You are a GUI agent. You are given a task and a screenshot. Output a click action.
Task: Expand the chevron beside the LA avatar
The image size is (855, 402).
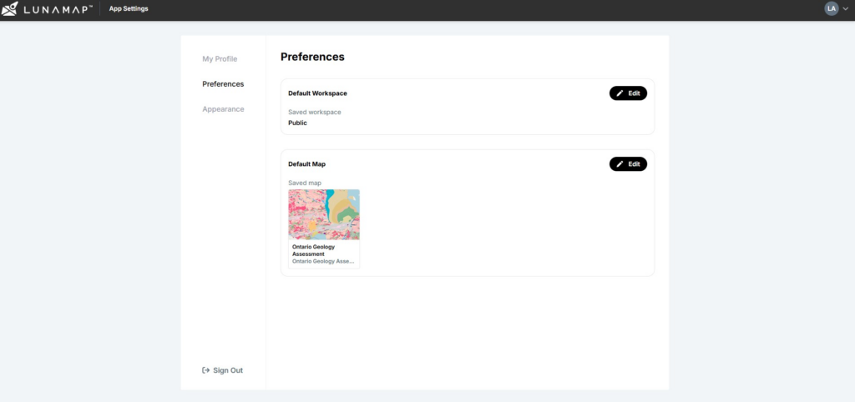tap(845, 8)
